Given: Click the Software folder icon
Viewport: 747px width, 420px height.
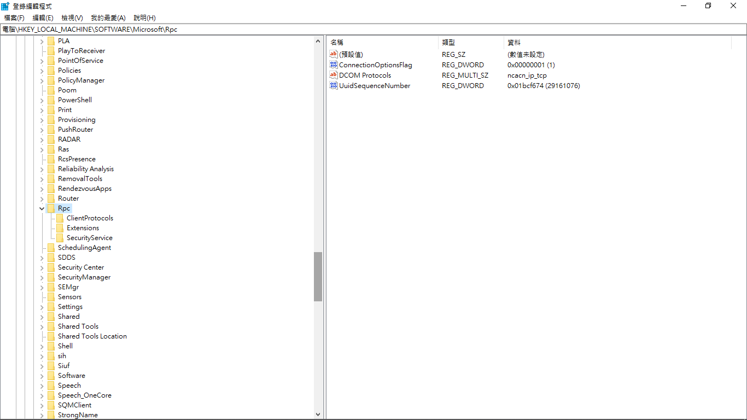Looking at the screenshot, I should [x=51, y=376].
